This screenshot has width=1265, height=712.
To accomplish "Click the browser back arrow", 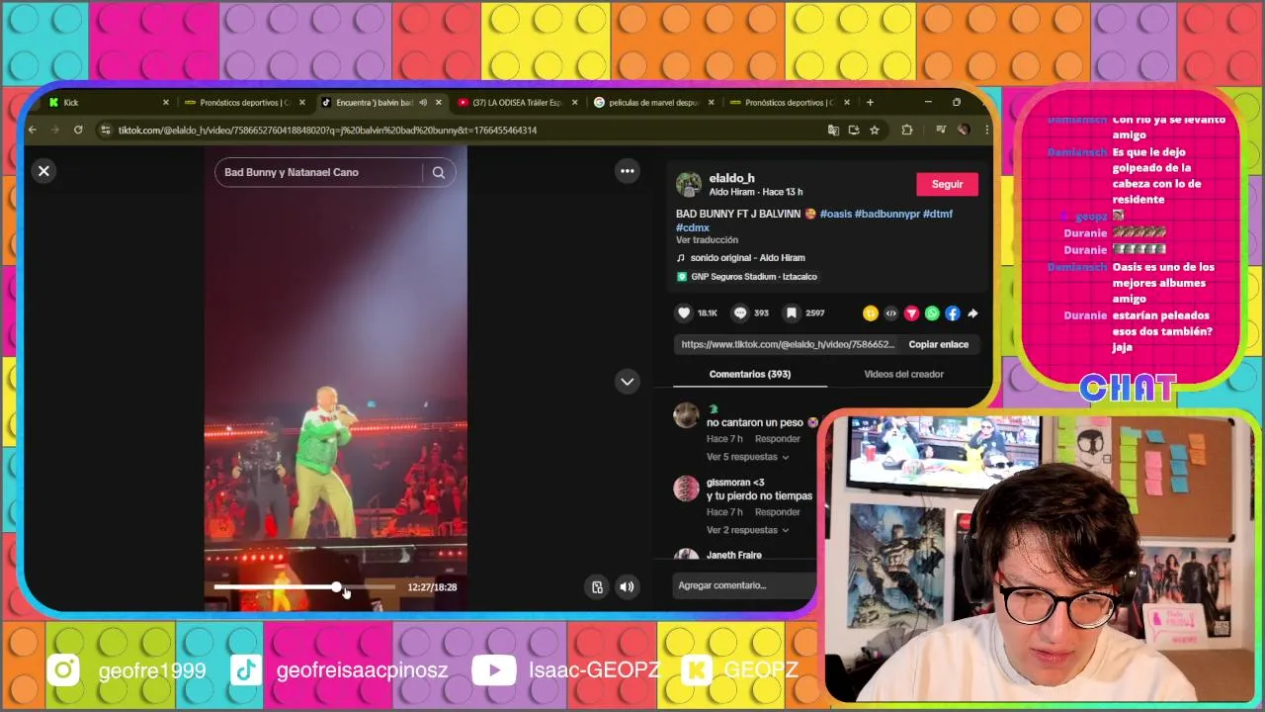I will point(33,130).
